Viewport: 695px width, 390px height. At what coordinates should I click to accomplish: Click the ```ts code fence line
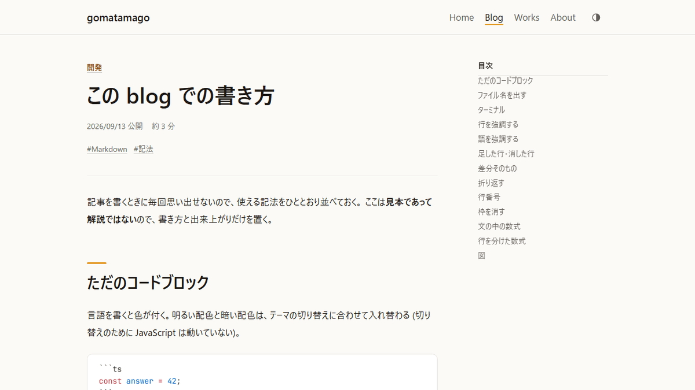pyautogui.click(x=111, y=369)
